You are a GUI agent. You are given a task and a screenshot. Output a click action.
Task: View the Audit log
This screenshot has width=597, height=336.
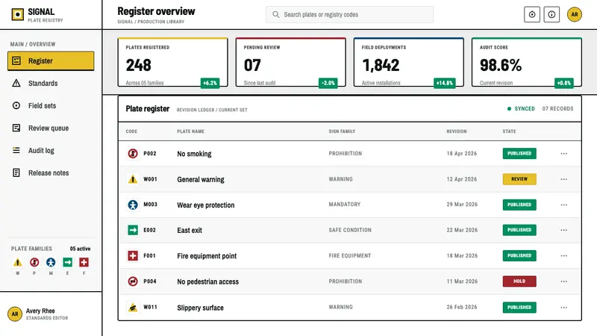click(x=51, y=151)
